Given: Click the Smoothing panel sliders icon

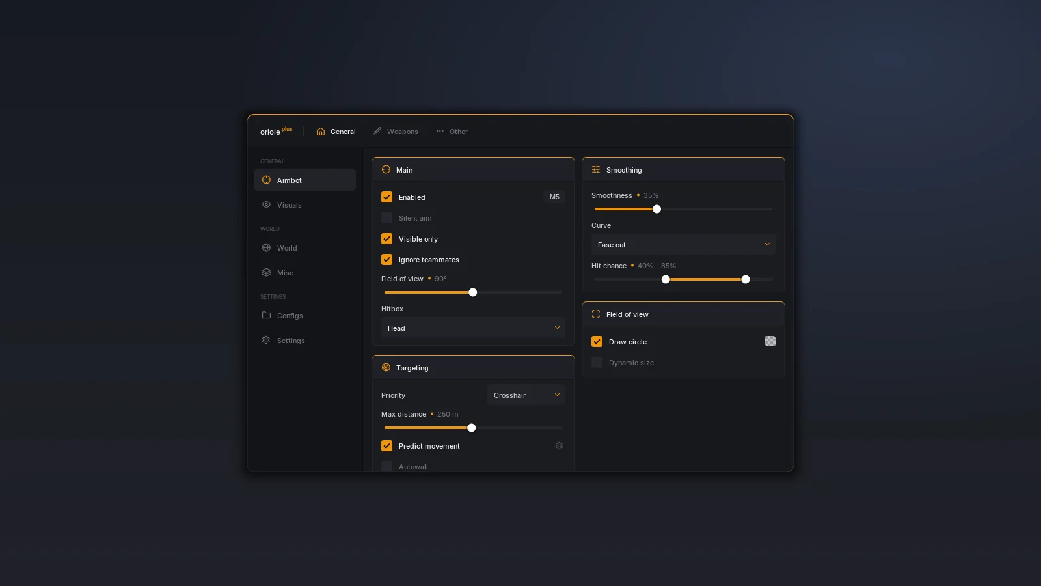Looking at the screenshot, I should [x=596, y=169].
